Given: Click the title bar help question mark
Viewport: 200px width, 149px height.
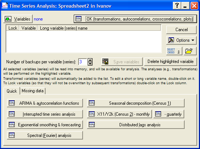Looking at the screenshot, I should (x=177, y=6).
